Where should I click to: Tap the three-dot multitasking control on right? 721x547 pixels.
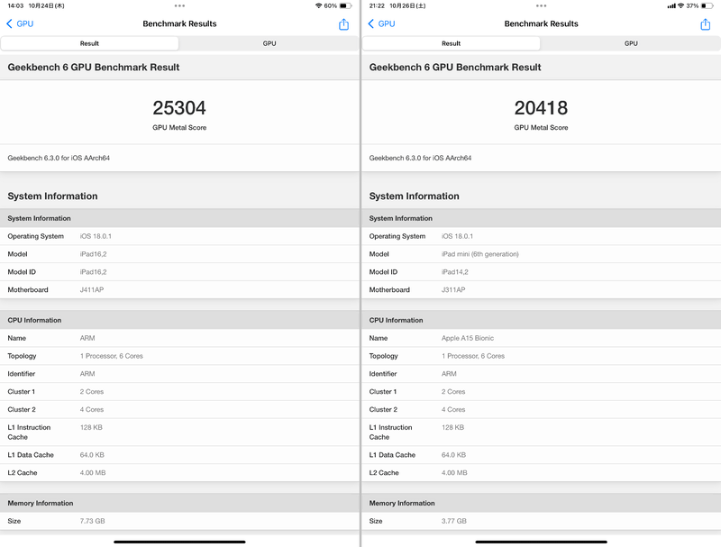point(542,6)
